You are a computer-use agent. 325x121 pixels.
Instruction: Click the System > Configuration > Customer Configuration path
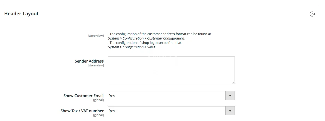tap(146, 38)
